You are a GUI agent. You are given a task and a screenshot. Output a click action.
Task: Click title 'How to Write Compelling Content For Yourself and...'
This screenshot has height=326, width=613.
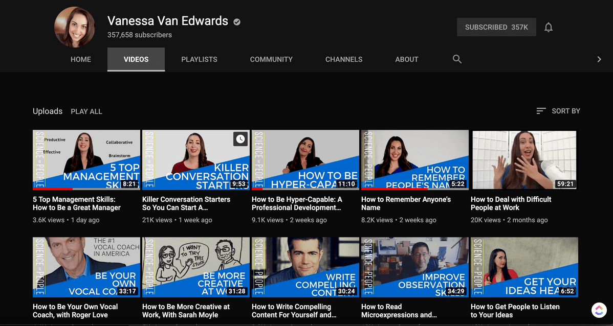point(294,311)
